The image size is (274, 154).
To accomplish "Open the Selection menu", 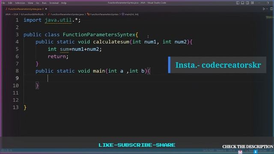I will (20, 3).
